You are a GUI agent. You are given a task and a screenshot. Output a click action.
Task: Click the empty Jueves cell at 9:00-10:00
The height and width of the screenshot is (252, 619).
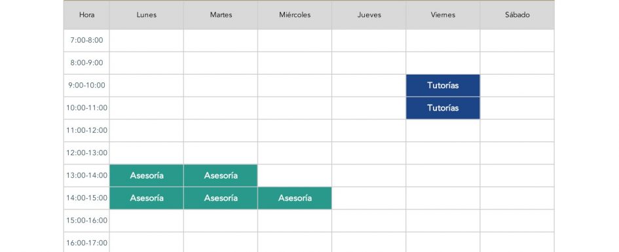pos(369,85)
